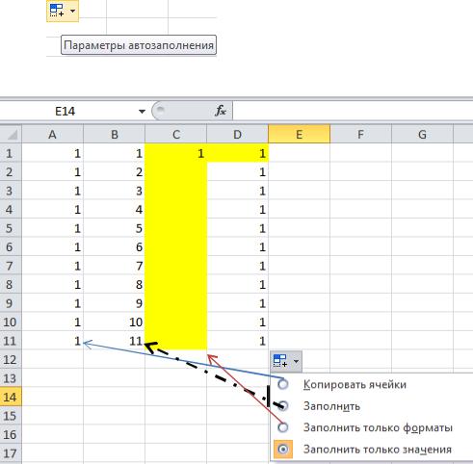Click the Select All corner triangle
Screen dimensions: 473x464
pos(12,135)
